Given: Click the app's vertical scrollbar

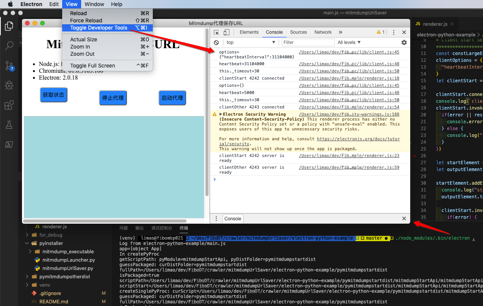Looking at the screenshot, I should point(207,112).
